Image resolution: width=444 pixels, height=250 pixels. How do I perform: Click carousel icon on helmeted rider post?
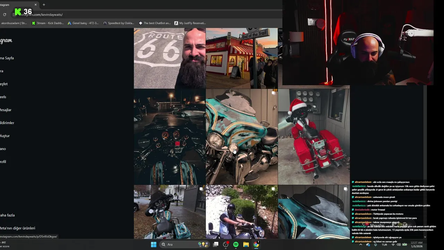coord(273,189)
